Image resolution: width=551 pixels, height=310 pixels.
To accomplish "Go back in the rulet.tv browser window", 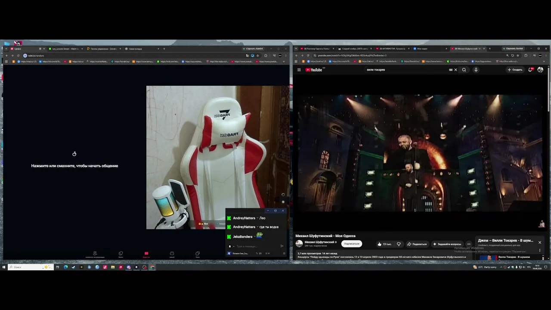I will pyautogui.click(x=6, y=56).
